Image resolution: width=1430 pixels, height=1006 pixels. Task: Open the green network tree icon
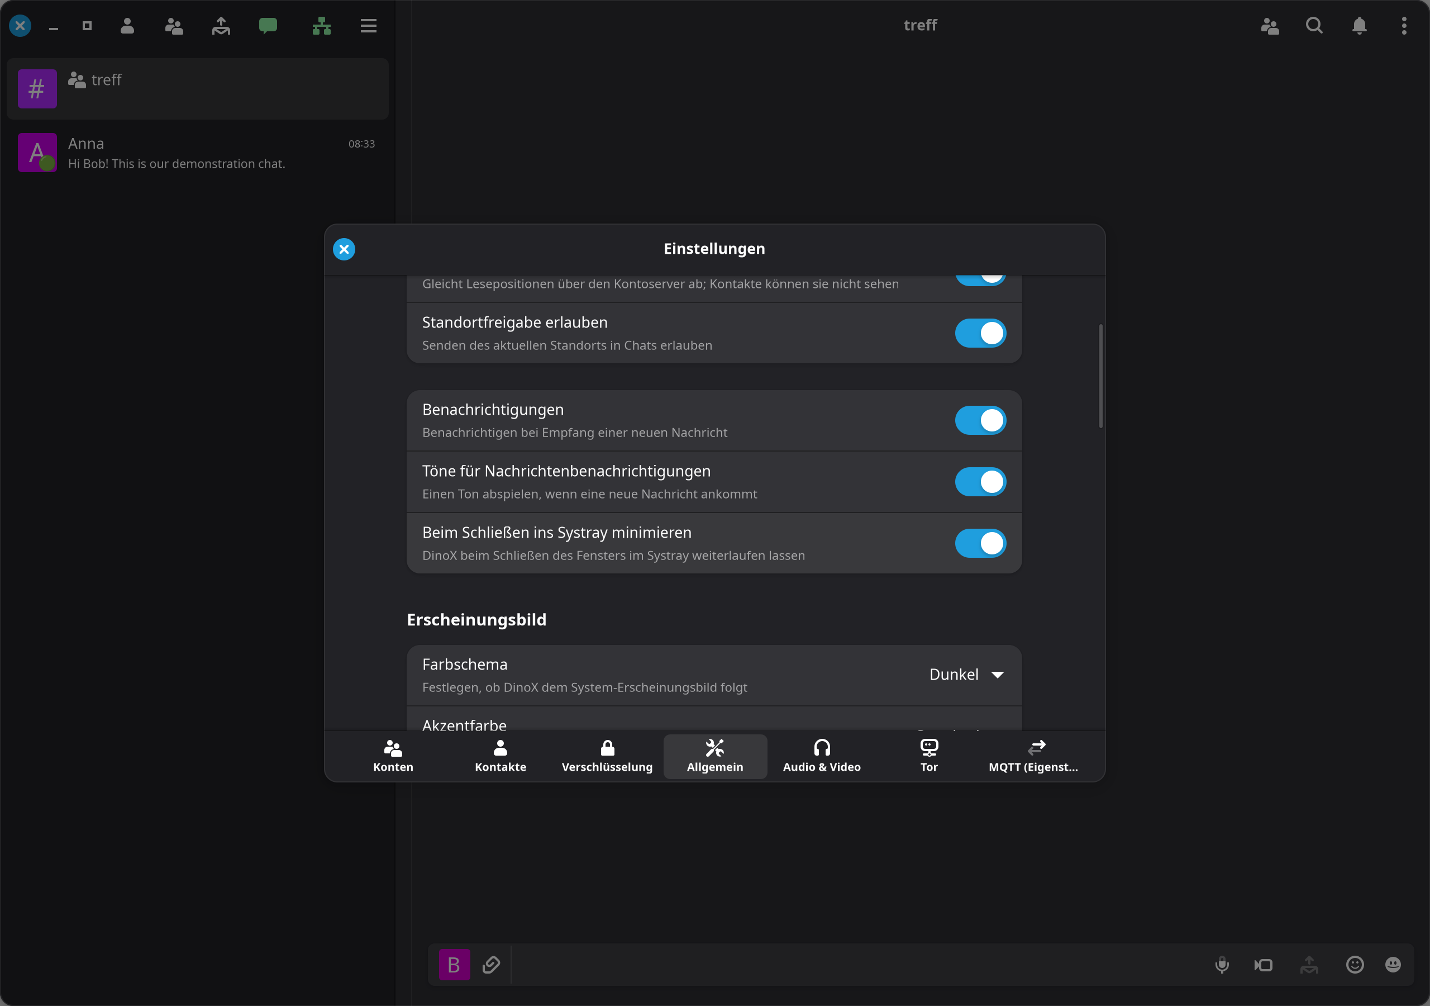pyautogui.click(x=321, y=26)
